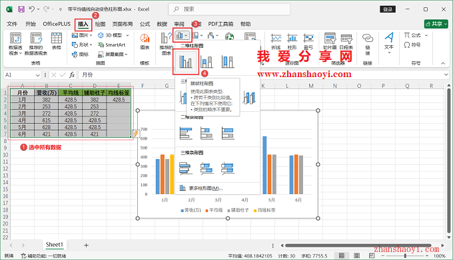Open the File (文件) tab
This screenshot has width=453, height=260.
coord(12,24)
